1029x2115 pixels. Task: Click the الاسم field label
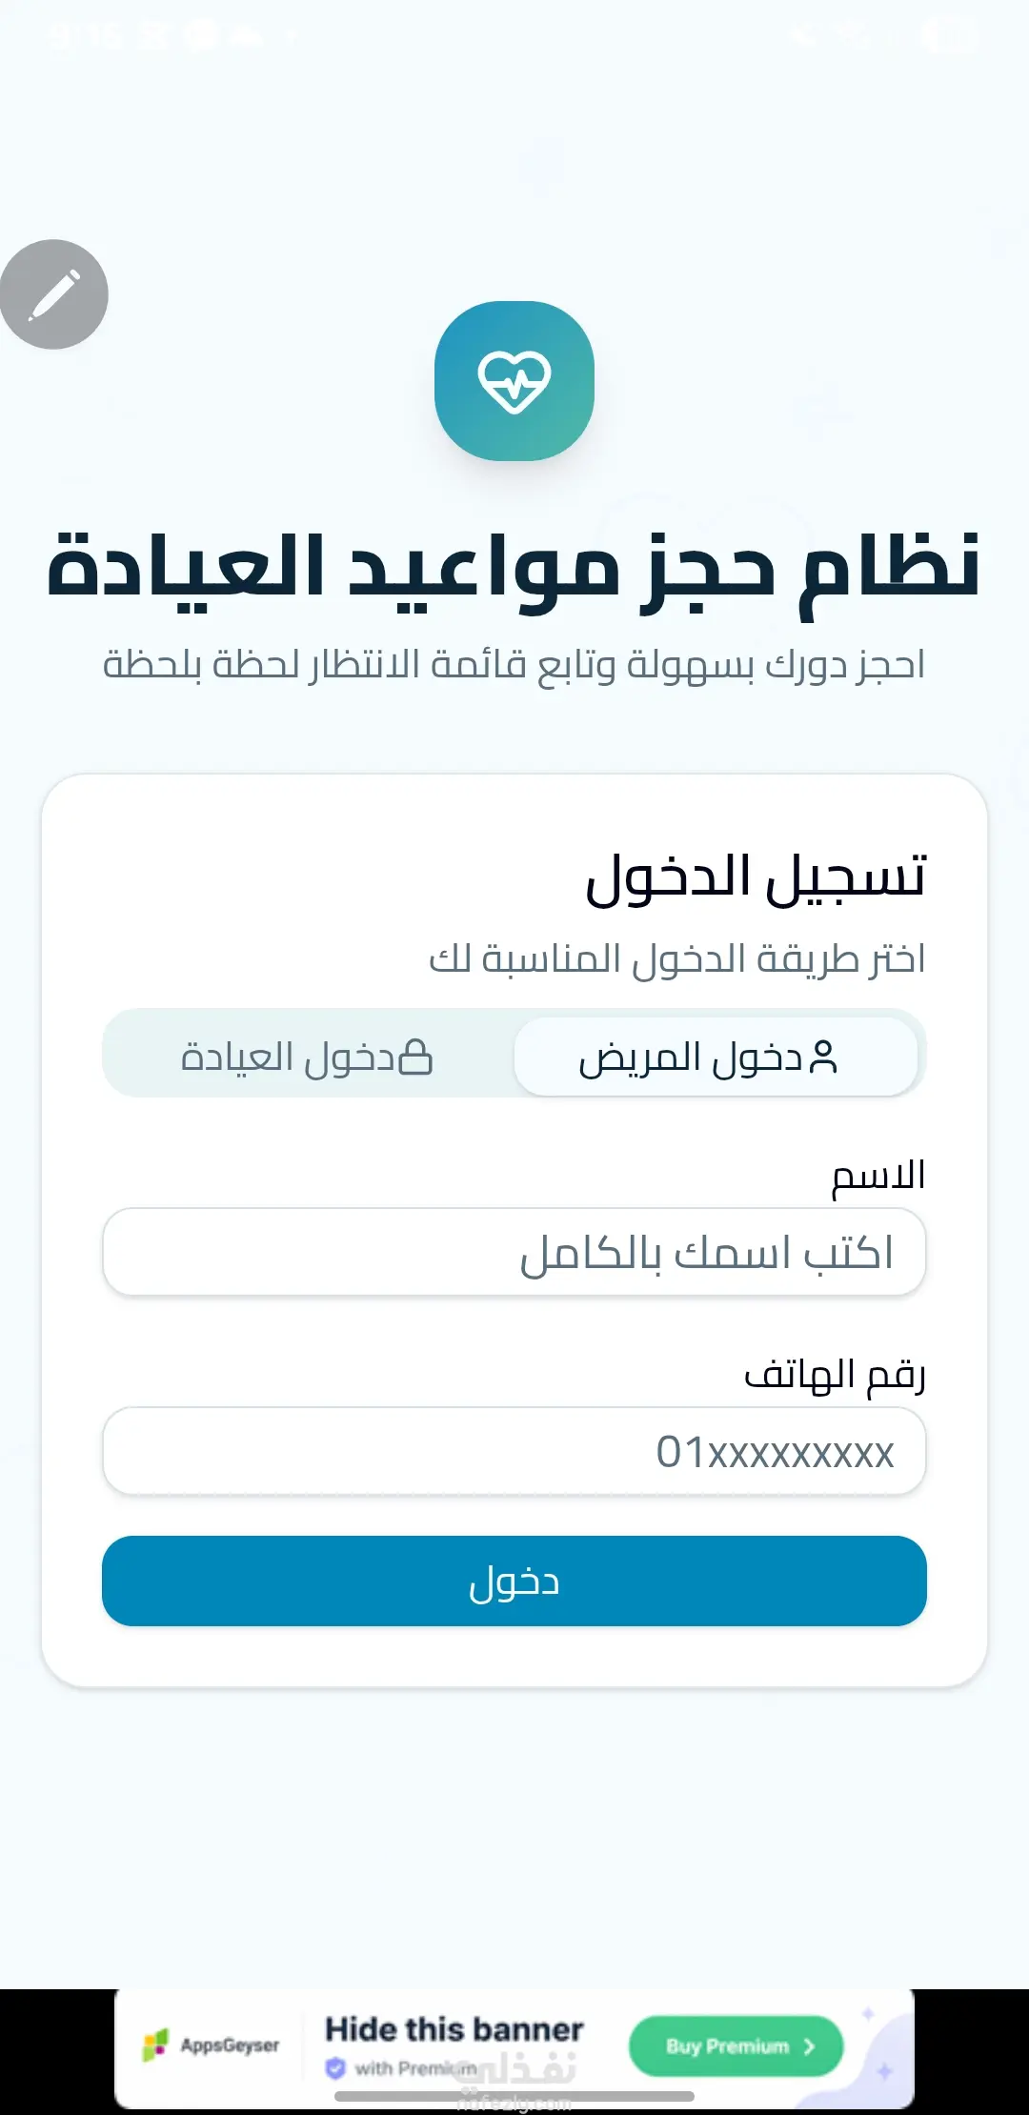(x=878, y=1177)
